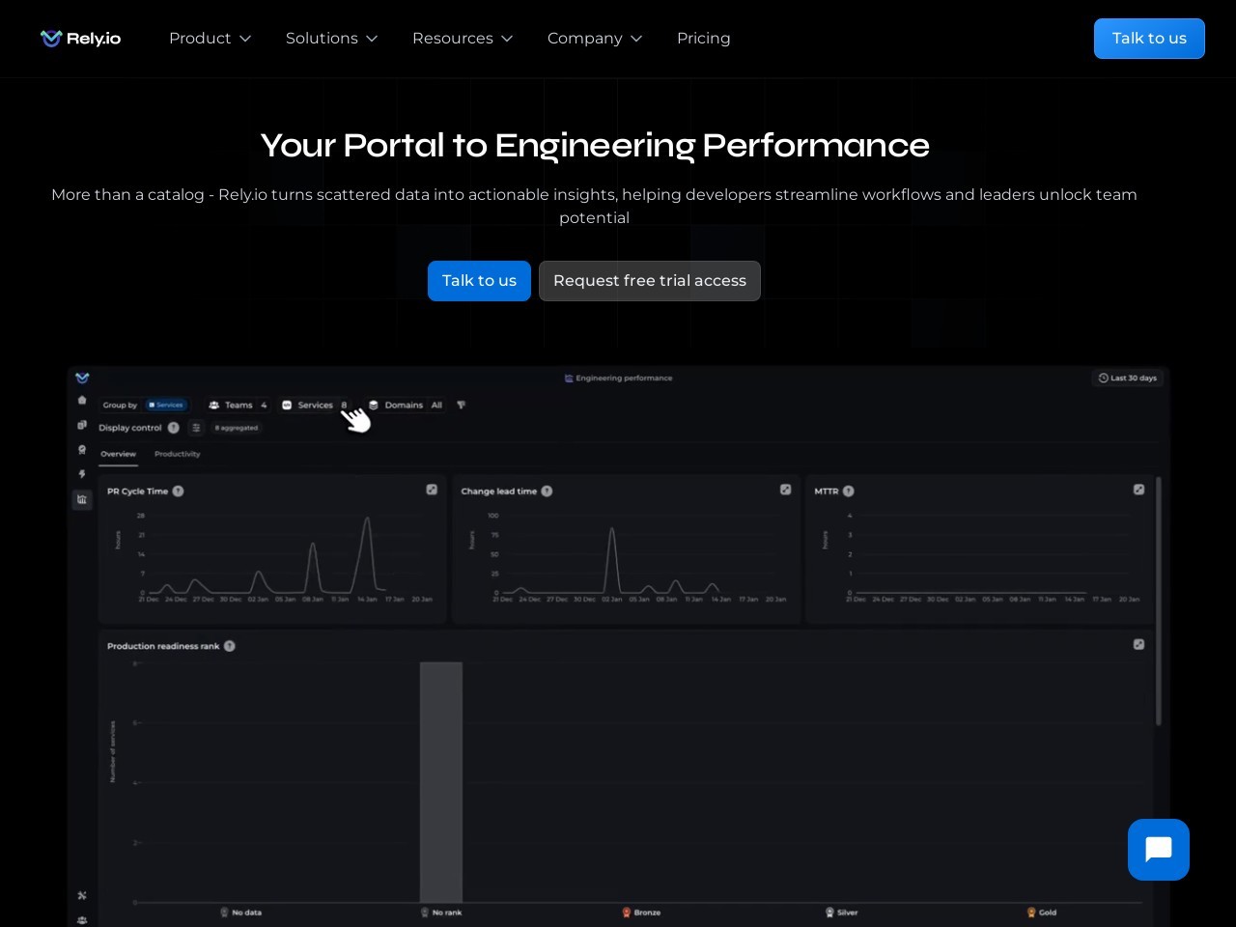Image resolution: width=1236 pixels, height=927 pixels.
Task: Open the users icon at sidebar bottom
Action: (x=82, y=919)
